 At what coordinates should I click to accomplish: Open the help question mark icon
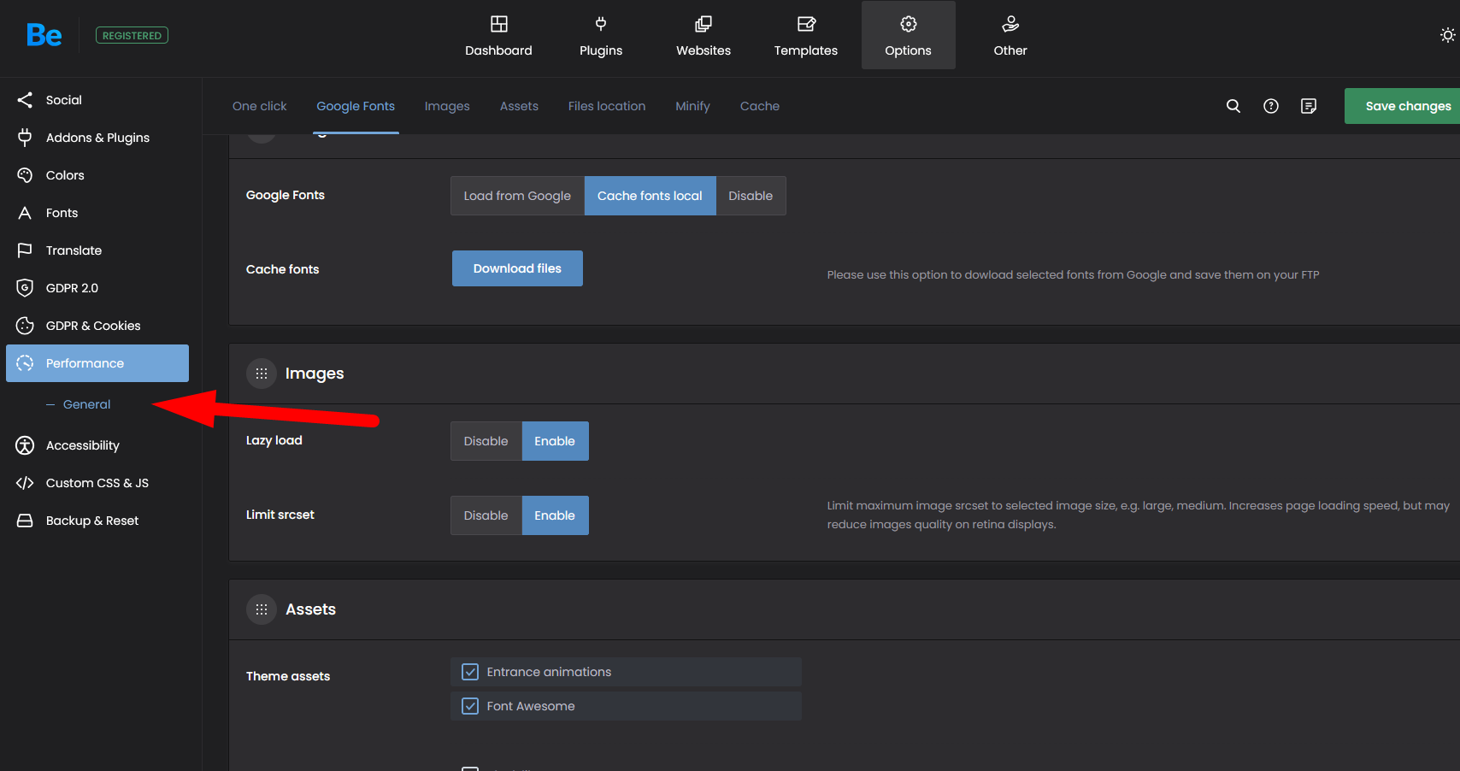[x=1270, y=106]
